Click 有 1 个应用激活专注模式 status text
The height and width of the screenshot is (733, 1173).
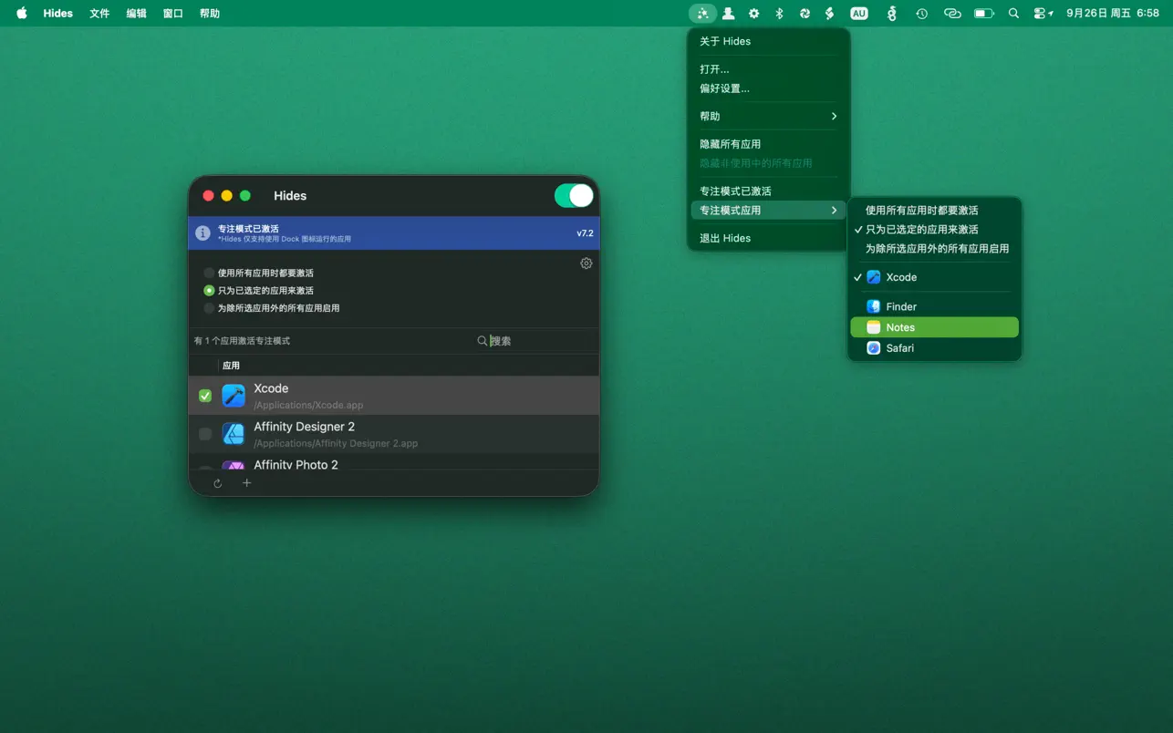tap(242, 341)
